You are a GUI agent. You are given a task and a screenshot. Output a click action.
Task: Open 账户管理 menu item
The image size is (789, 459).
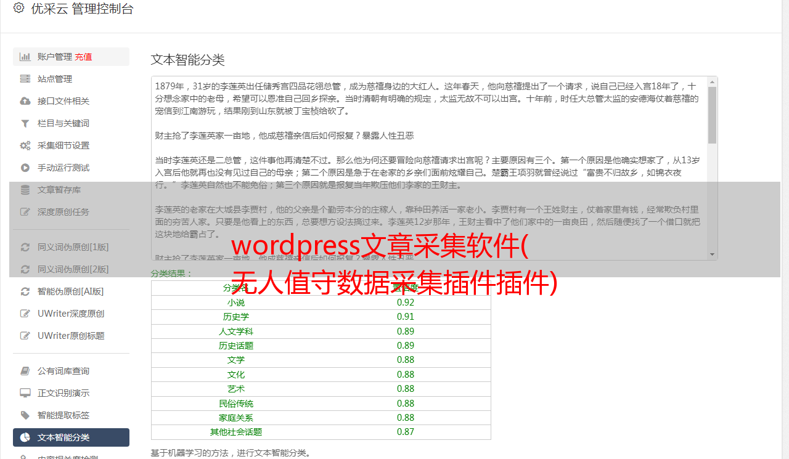[71, 57]
